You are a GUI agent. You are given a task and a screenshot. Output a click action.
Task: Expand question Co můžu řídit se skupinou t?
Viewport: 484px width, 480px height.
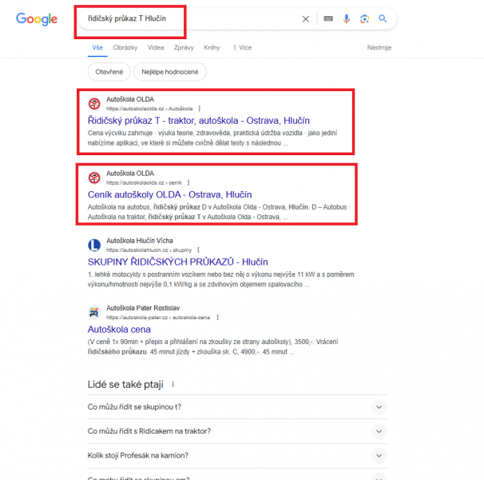pyautogui.click(x=237, y=407)
